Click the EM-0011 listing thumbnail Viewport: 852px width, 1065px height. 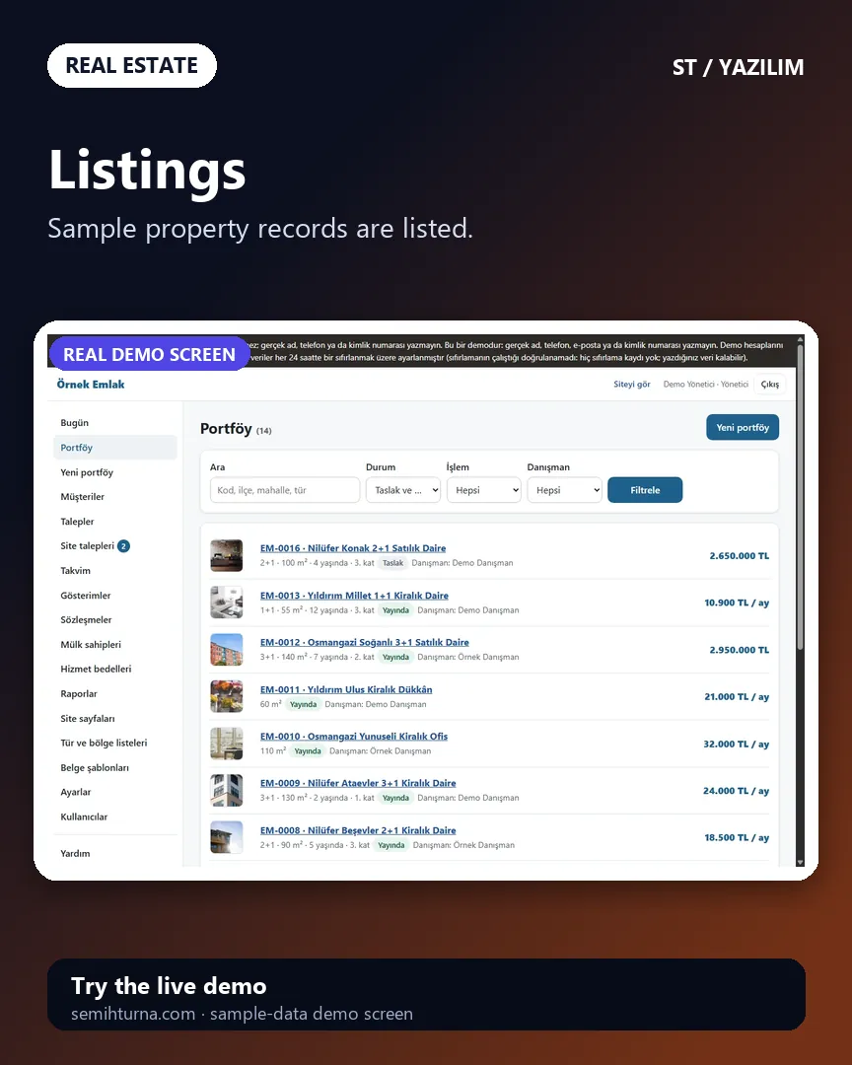pos(226,697)
